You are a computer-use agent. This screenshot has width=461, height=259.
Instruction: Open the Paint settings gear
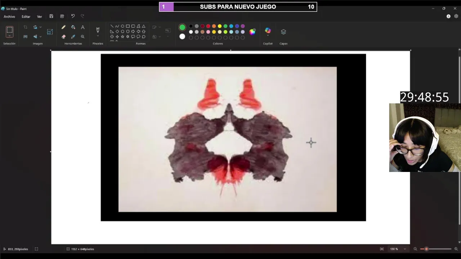456,16
